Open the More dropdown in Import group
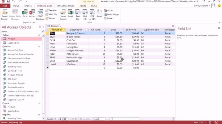Viewport: 222px width, 124px height. [51, 18]
